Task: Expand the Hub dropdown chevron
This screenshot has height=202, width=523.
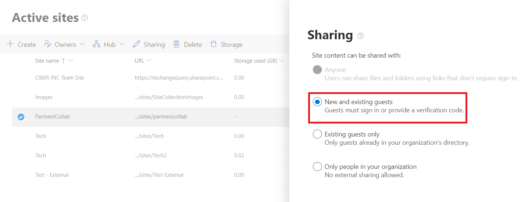Action: pyautogui.click(x=122, y=44)
